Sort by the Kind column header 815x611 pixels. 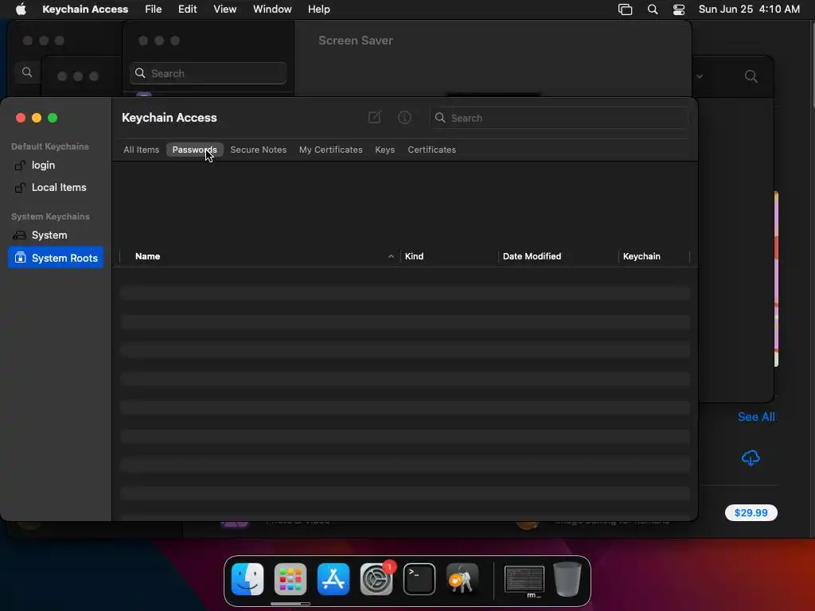(x=414, y=256)
